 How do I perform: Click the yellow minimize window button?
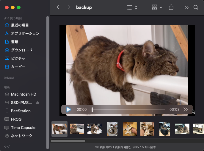coord(13,7)
